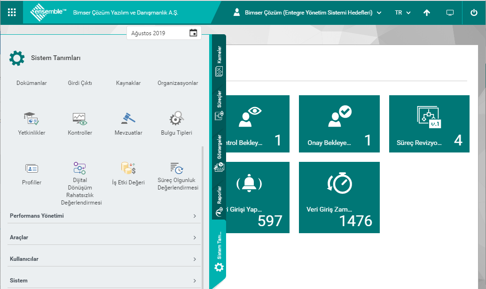Open the TR language dropdown
Image resolution: width=486 pixels, height=289 pixels.
(x=402, y=13)
